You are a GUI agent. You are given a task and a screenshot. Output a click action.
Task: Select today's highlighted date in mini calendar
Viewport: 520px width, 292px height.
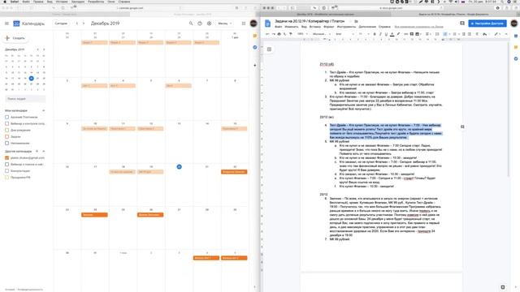pyautogui.click(x=31, y=79)
